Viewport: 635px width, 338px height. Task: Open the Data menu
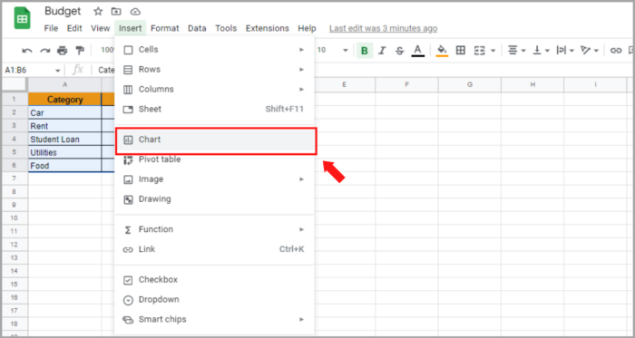click(x=197, y=28)
